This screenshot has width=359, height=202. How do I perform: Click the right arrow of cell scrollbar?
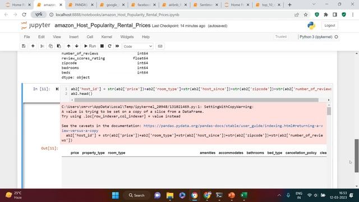tap(329, 100)
